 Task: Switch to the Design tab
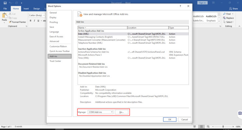point(37,9)
